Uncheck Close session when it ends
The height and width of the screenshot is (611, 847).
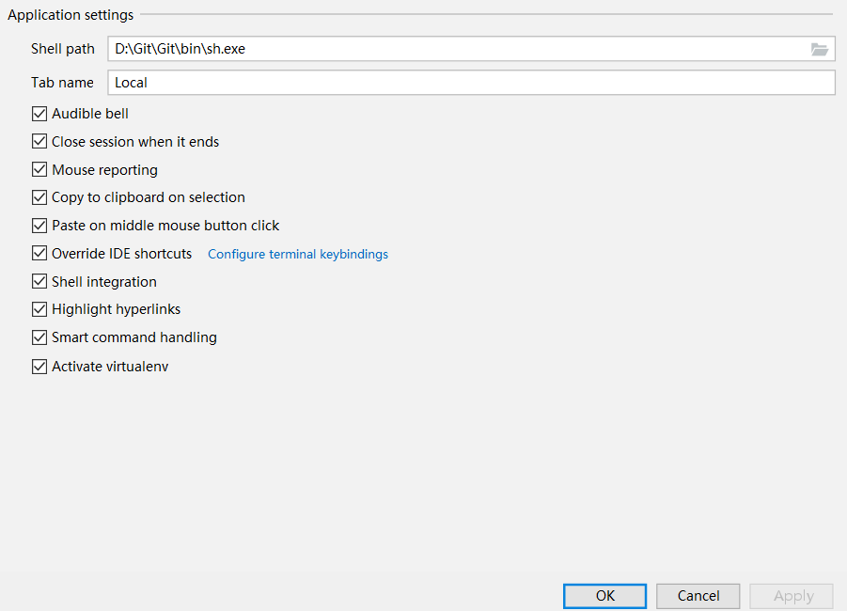tap(39, 142)
